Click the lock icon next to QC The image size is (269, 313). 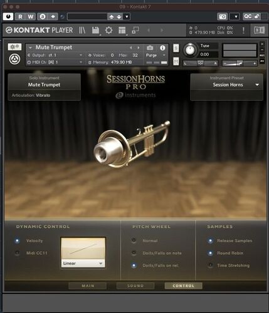pos(256,16)
